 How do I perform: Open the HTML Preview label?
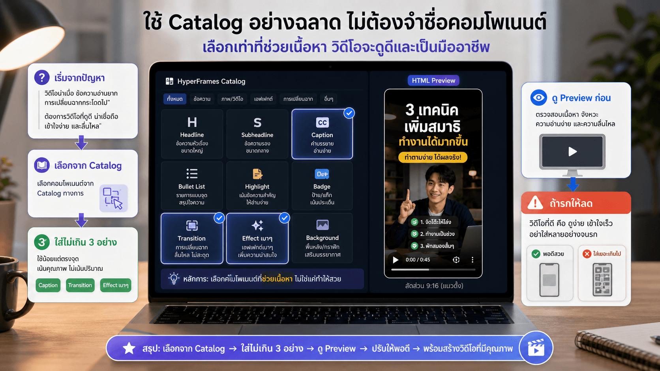433,80
